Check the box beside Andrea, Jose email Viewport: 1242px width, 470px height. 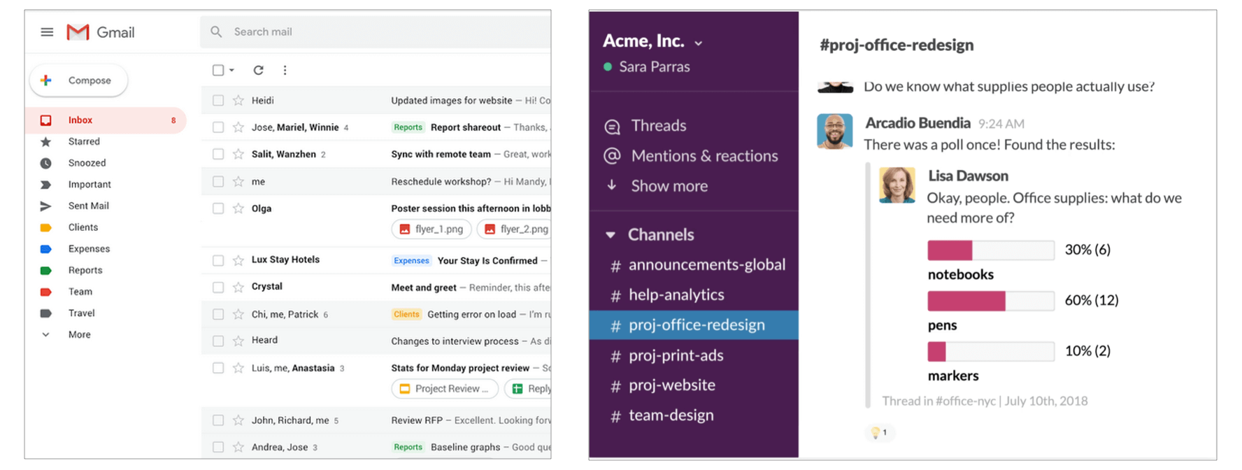point(218,447)
